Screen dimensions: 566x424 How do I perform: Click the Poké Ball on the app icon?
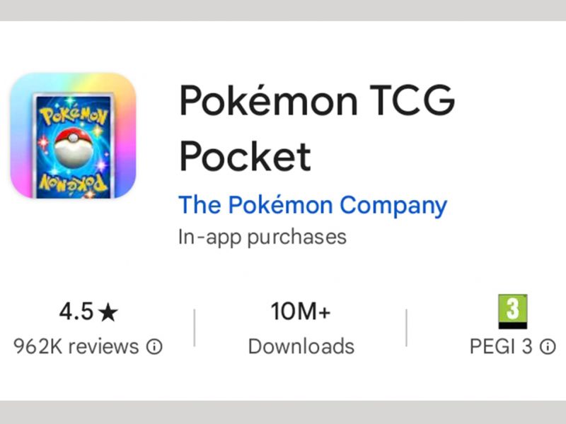click(x=74, y=148)
